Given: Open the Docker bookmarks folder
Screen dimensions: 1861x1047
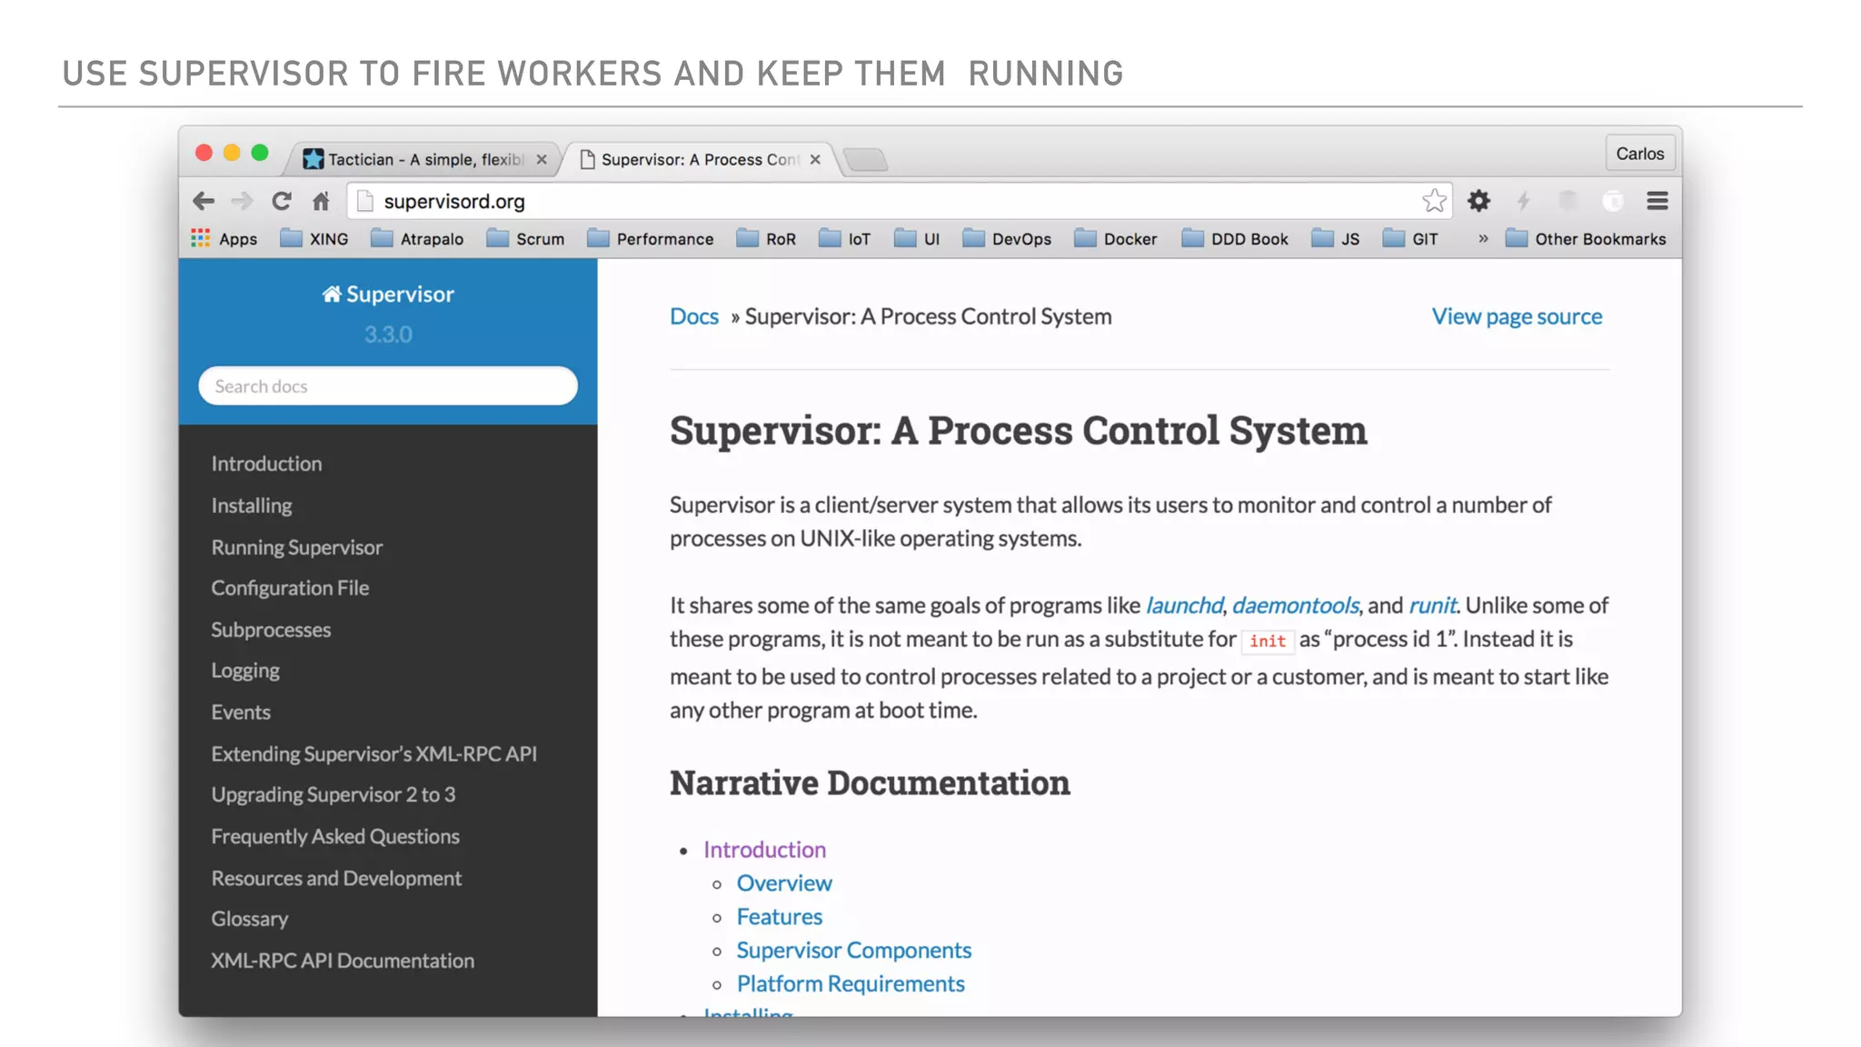Looking at the screenshot, I should (x=1116, y=239).
